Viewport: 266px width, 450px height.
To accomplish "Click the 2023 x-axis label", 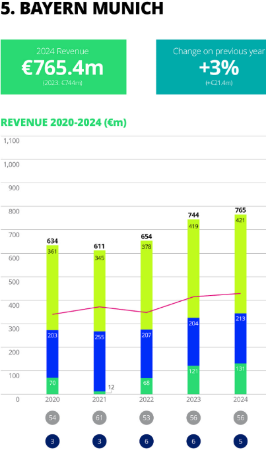I will pyautogui.click(x=193, y=399).
